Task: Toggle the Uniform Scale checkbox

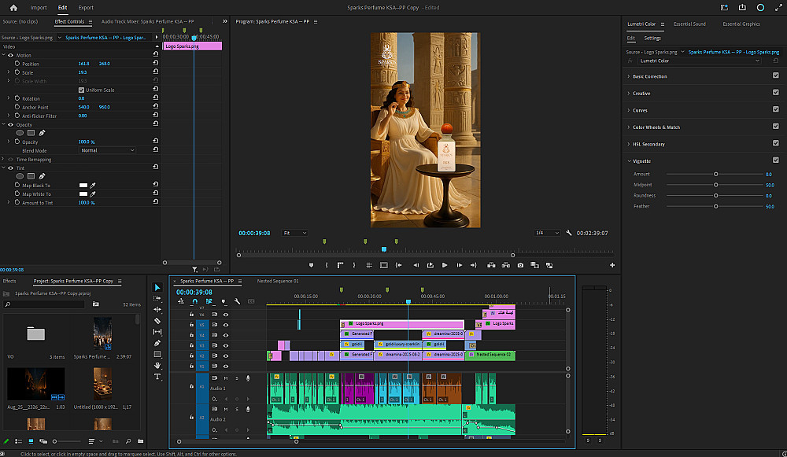Action: (x=81, y=90)
